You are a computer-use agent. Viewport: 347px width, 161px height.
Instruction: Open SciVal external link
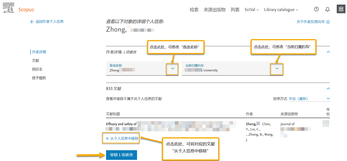pos(252,10)
